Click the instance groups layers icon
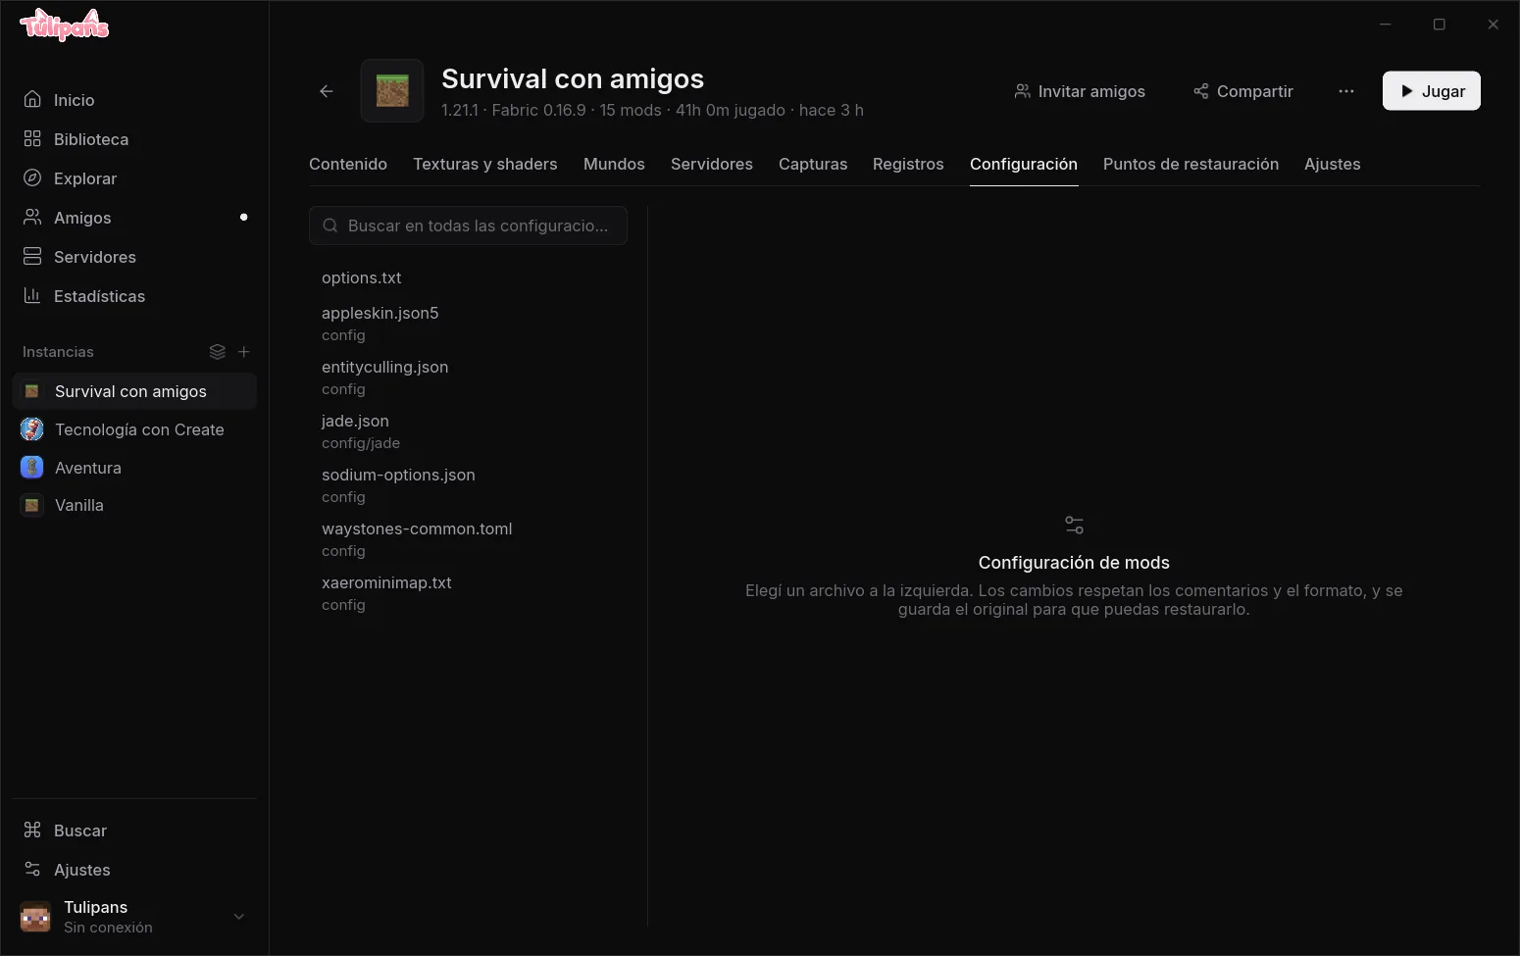Screen dimensions: 1520x956 [x=218, y=352]
